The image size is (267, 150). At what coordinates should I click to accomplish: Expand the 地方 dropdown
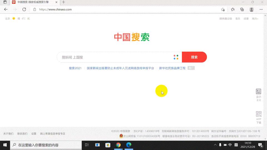255,19
